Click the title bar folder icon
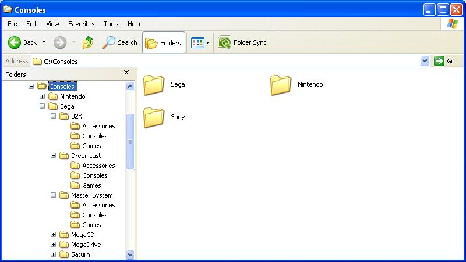 click(8, 9)
